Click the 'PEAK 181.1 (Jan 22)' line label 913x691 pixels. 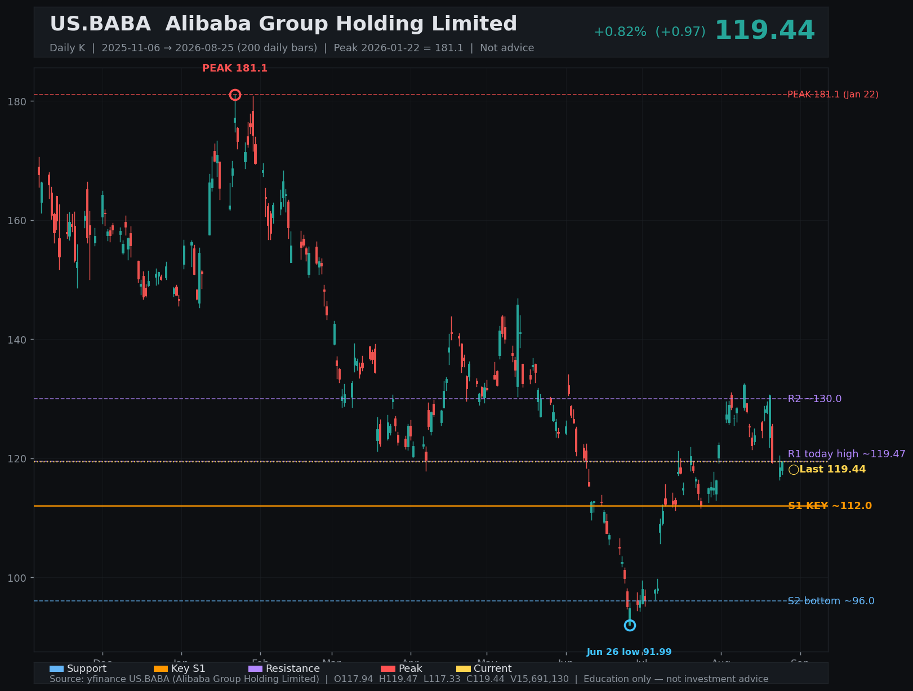tap(833, 95)
